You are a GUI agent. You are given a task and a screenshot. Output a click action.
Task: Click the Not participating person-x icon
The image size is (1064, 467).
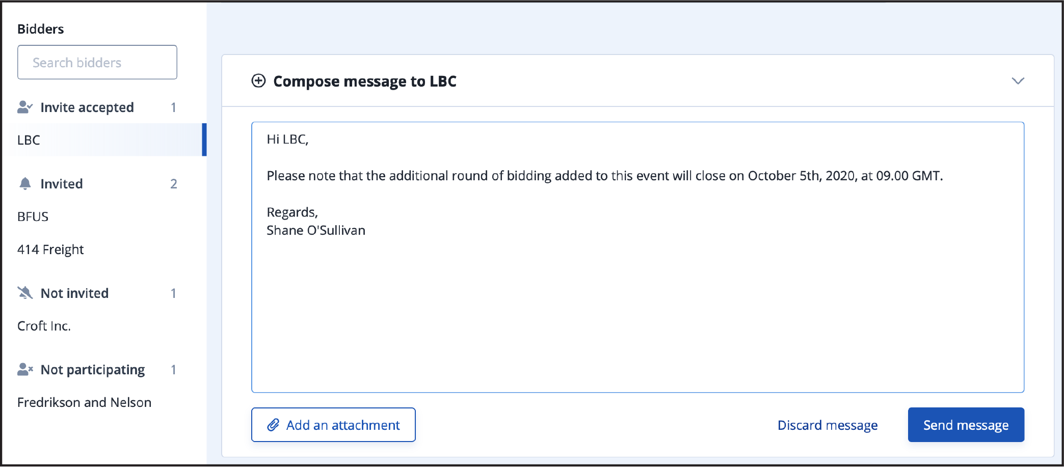point(25,369)
